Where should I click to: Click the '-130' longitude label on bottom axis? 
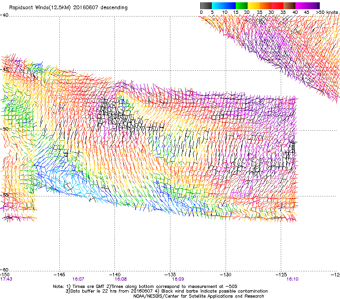point(226,275)
